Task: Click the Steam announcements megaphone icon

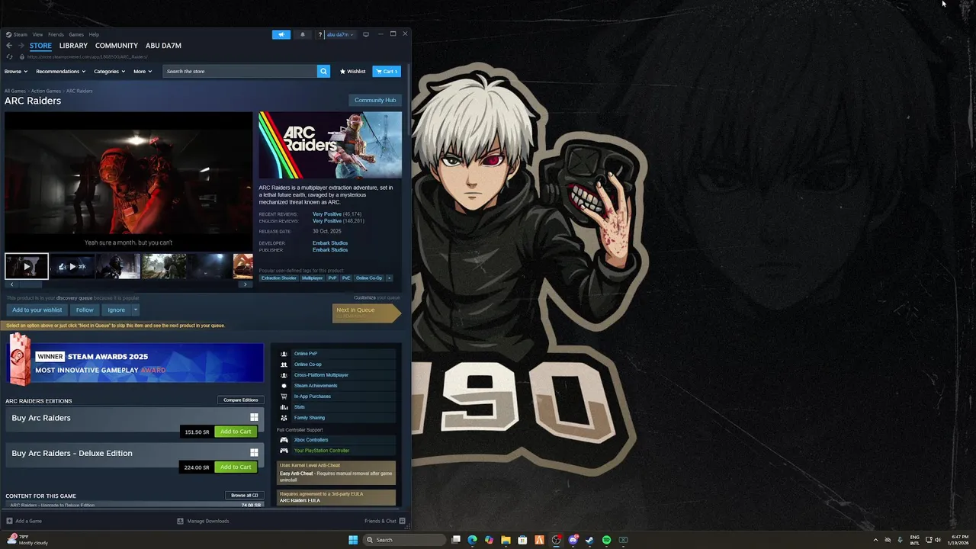Action: coord(281,34)
